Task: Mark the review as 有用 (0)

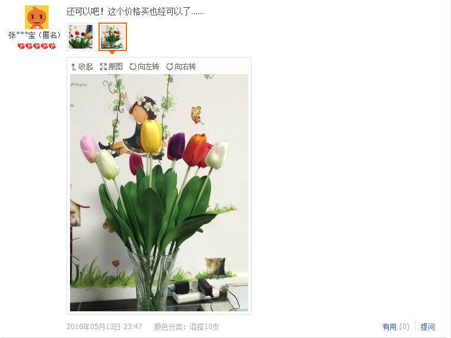Action: point(396,327)
